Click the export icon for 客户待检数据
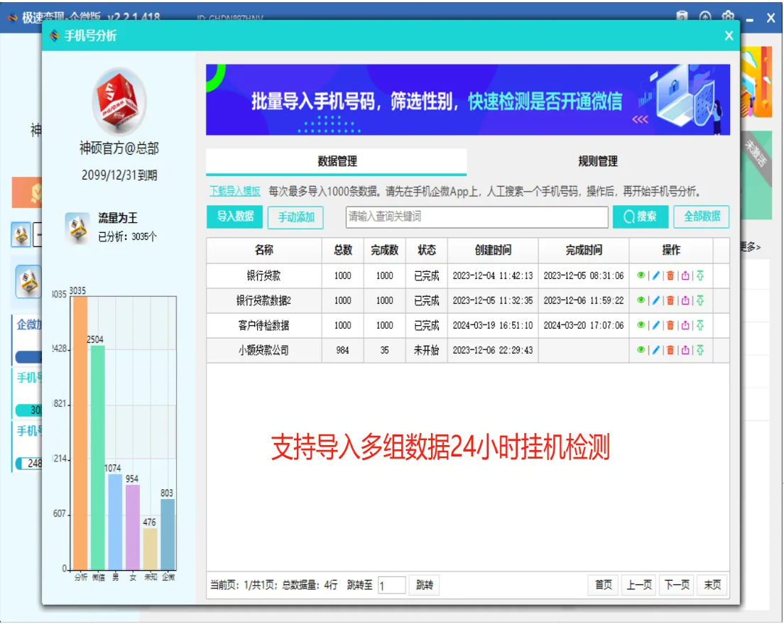 point(685,326)
